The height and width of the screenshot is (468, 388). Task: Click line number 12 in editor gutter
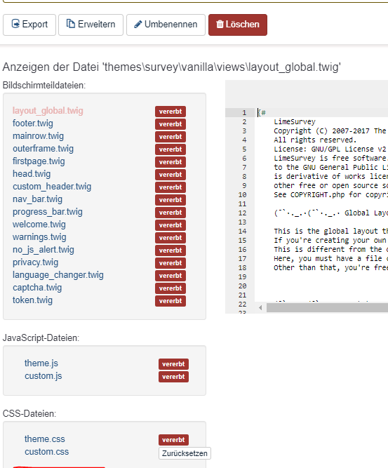point(242,213)
